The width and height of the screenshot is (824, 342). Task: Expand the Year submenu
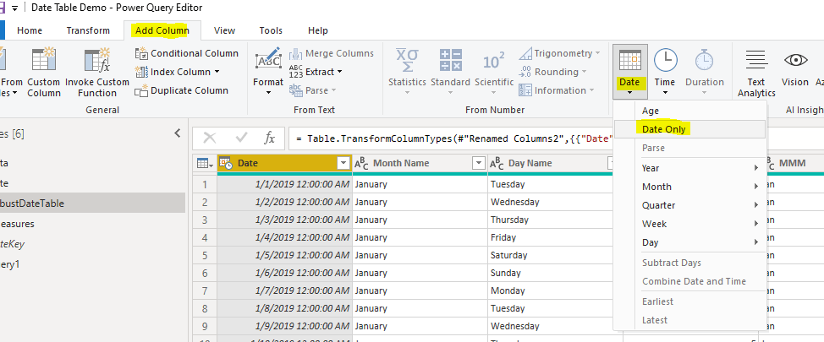(699, 168)
